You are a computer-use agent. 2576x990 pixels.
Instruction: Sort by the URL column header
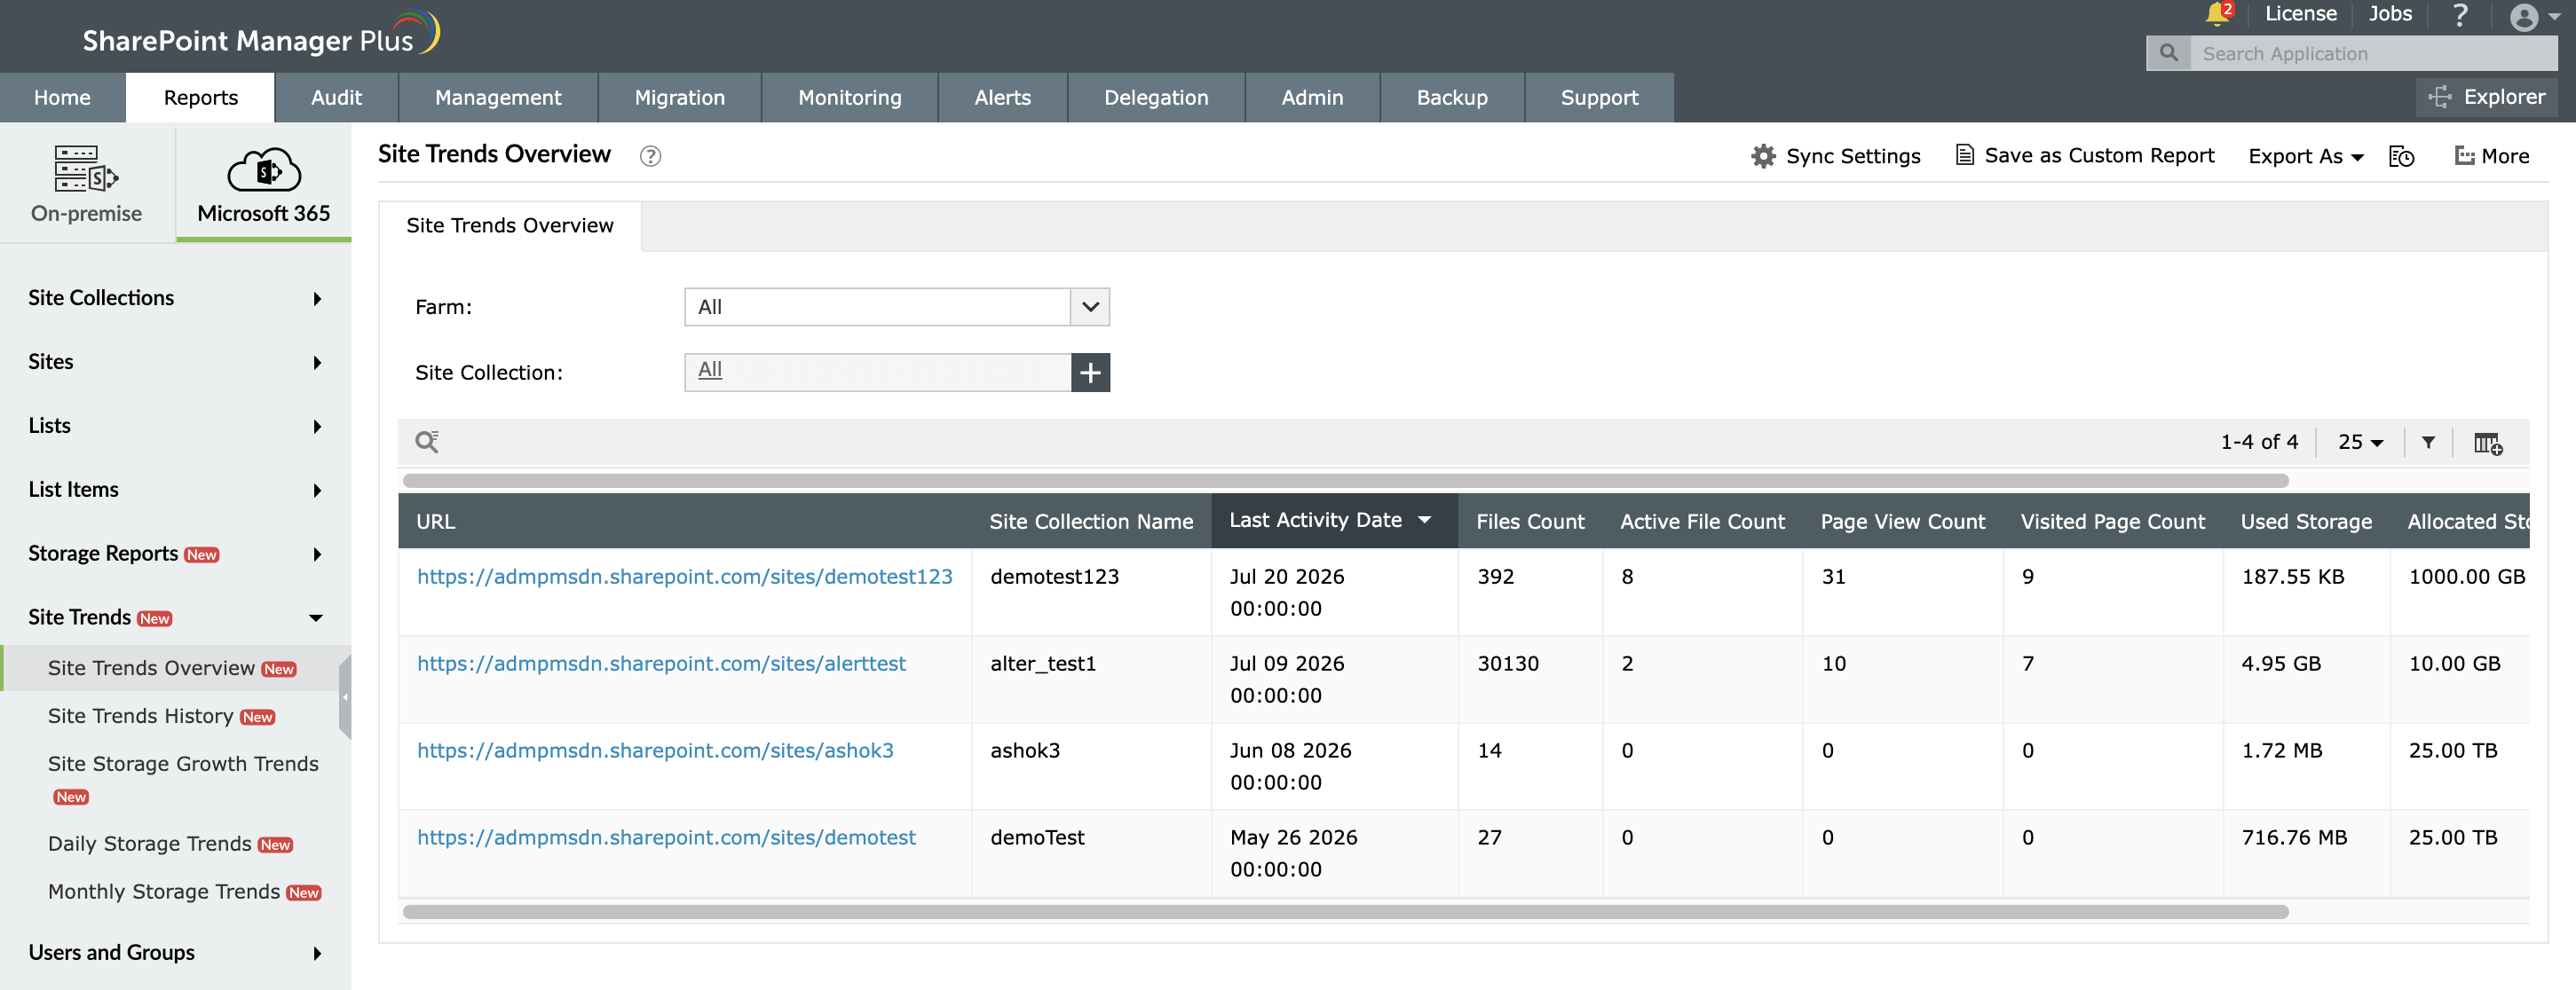(x=685, y=522)
